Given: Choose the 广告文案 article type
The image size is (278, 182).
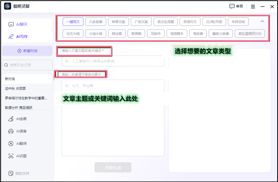Looking at the screenshot, I should click(141, 22).
